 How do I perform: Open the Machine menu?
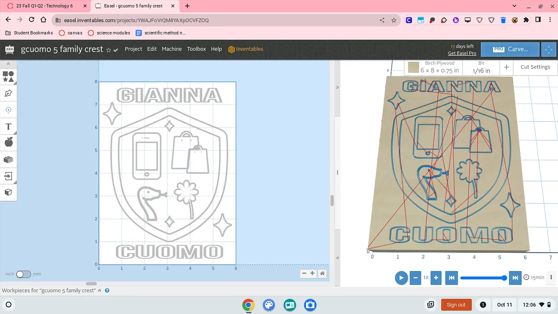[x=172, y=49]
